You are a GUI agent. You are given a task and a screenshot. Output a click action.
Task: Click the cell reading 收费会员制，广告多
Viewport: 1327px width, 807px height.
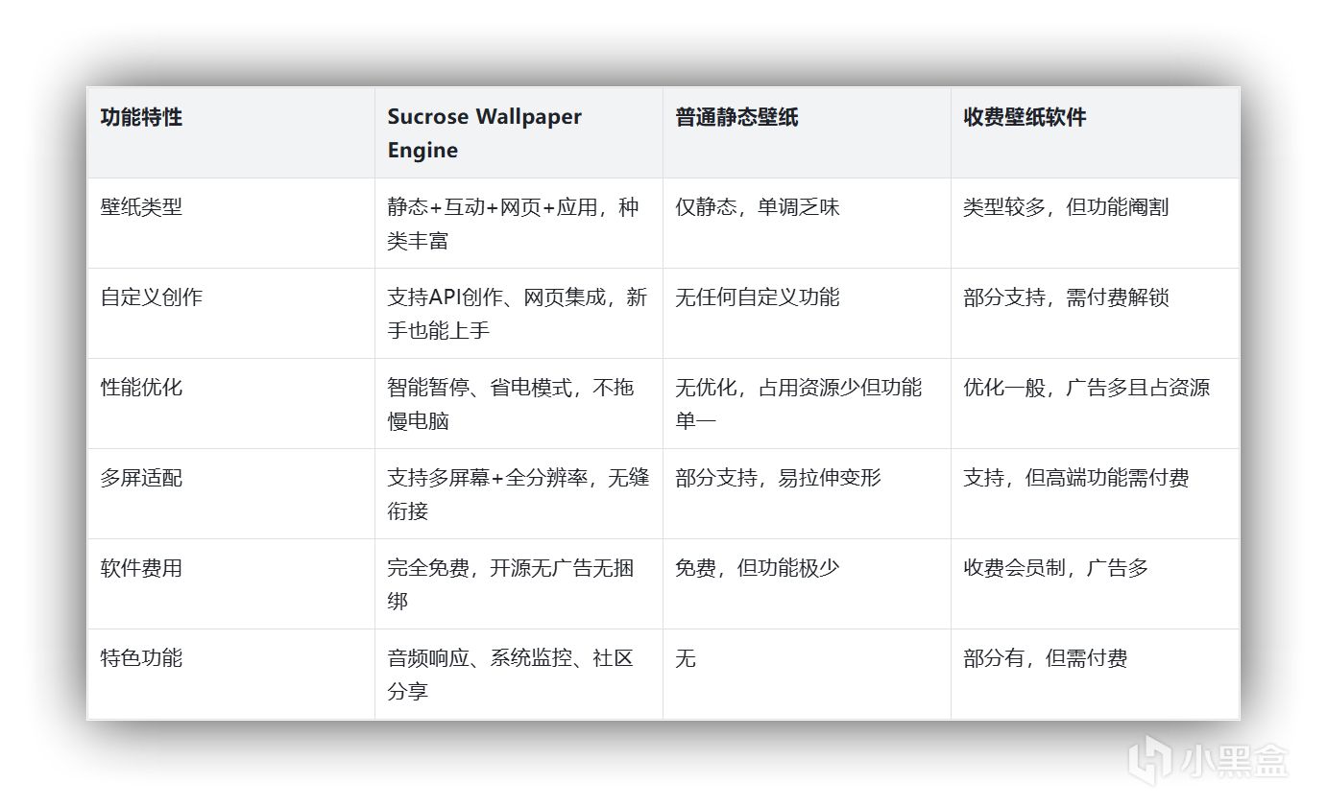pyautogui.click(x=1055, y=568)
